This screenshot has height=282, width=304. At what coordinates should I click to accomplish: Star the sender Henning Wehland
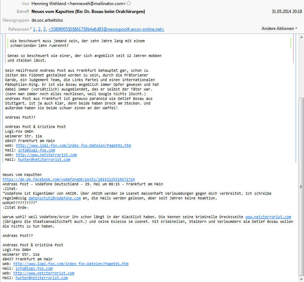(x=129, y=3)
